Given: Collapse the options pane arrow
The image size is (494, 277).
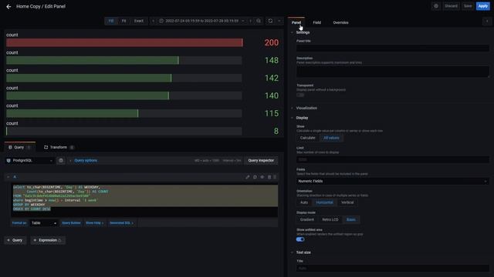Looking at the screenshot, I should click(x=487, y=22).
